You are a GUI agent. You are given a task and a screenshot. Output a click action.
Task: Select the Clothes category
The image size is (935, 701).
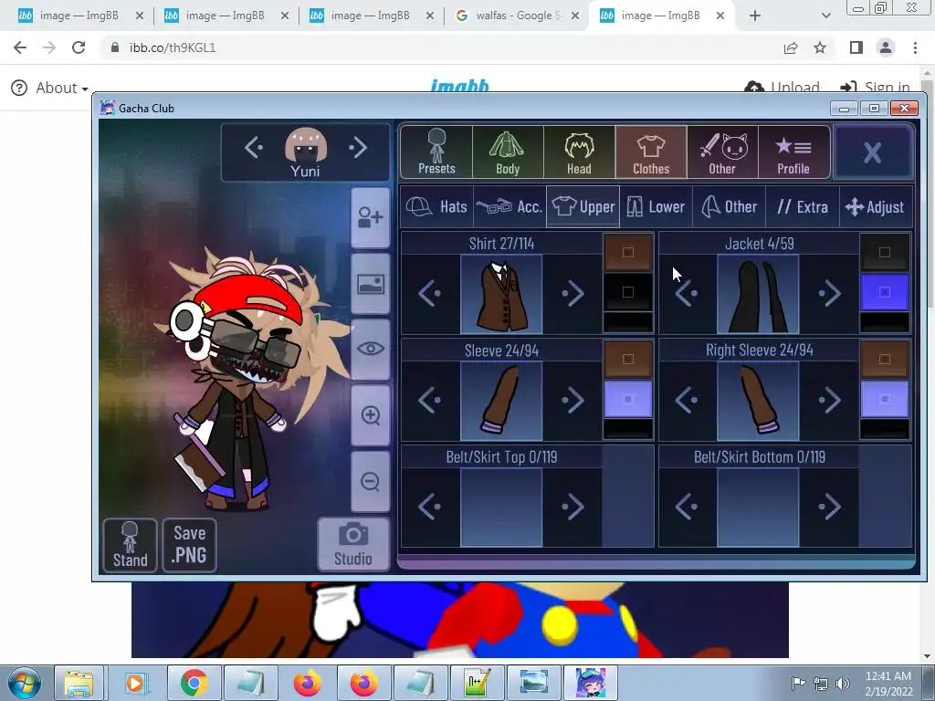click(x=650, y=152)
